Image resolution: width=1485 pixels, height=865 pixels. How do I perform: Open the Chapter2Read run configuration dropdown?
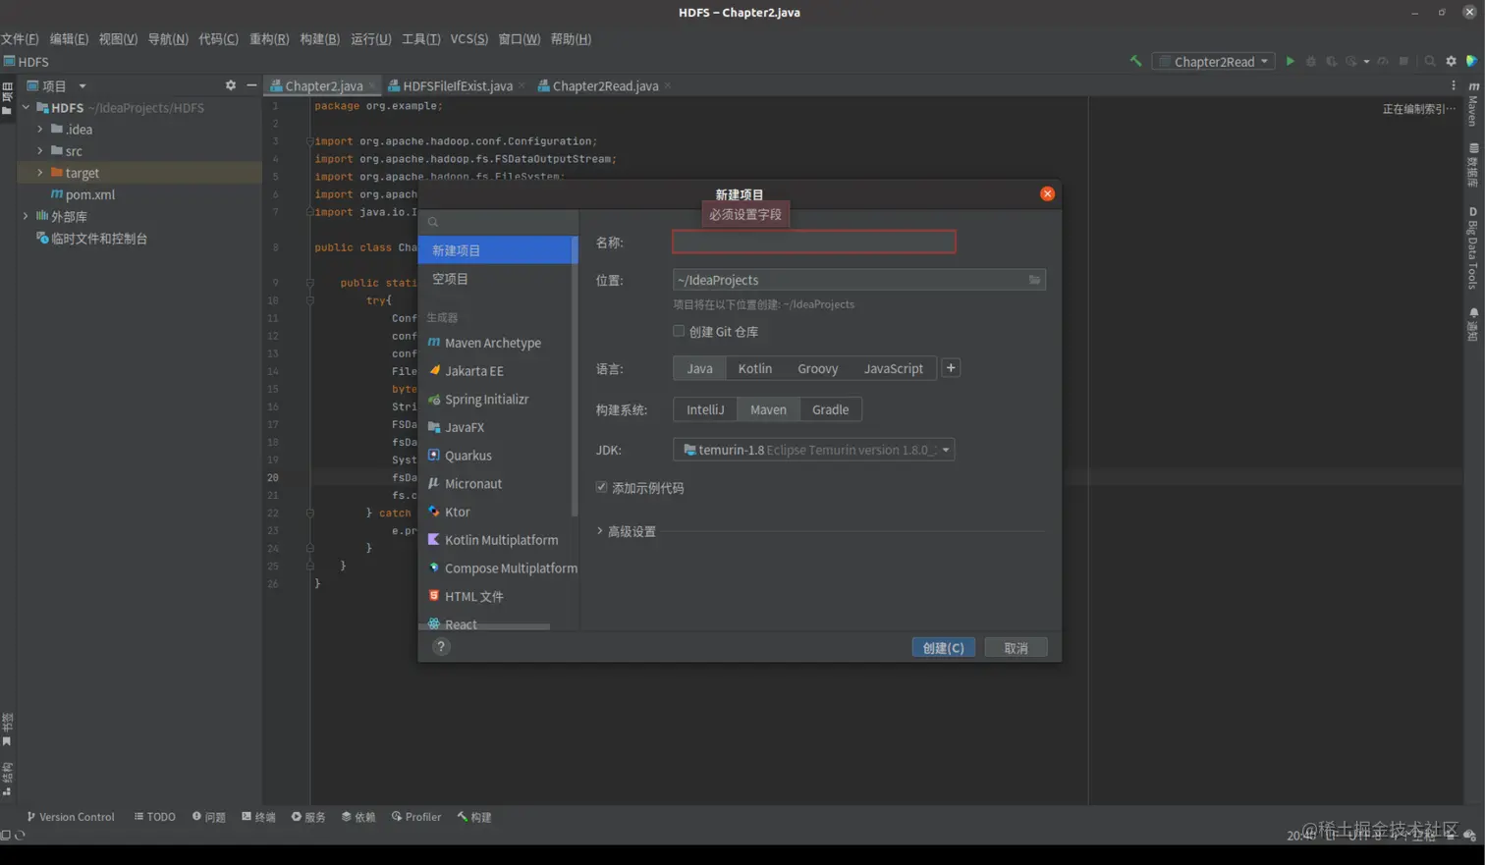click(1215, 61)
